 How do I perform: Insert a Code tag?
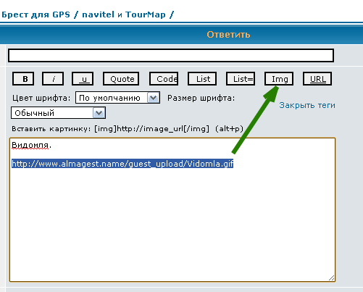(164, 79)
